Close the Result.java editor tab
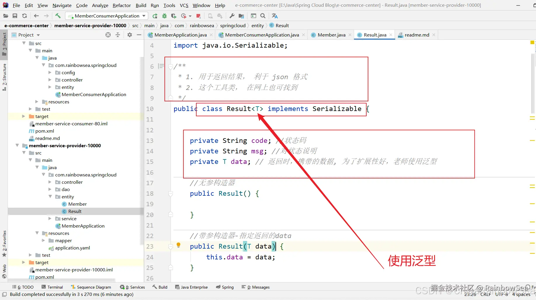 (391, 35)
